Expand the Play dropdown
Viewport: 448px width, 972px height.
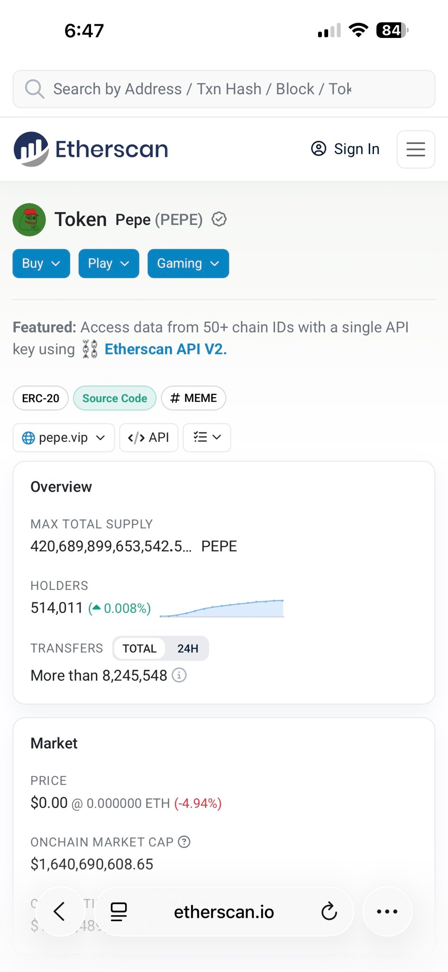click(x=109, y=263)
